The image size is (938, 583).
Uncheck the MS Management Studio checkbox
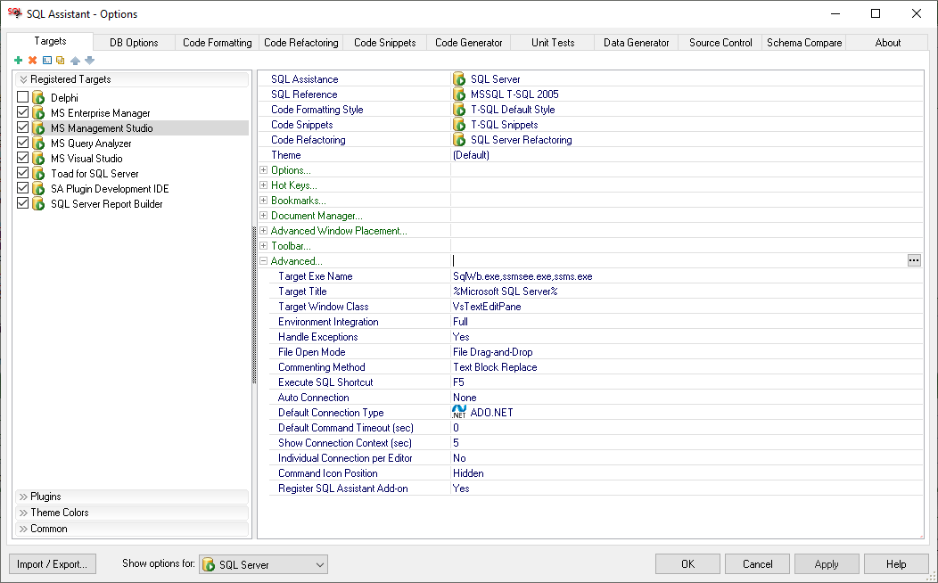[22, 127]
